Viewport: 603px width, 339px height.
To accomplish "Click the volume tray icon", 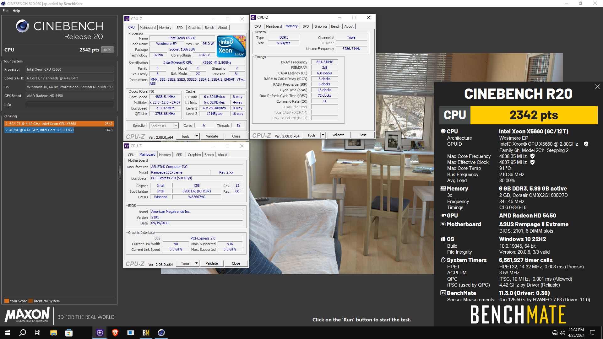I will coord(562,333).
